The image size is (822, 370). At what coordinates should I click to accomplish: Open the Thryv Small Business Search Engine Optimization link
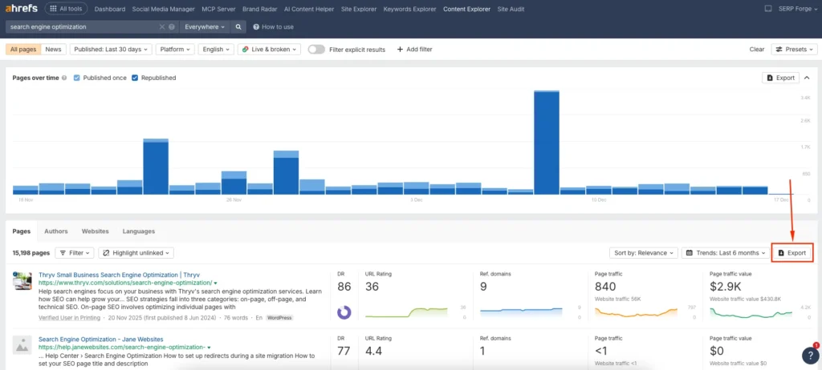(120, 274)
